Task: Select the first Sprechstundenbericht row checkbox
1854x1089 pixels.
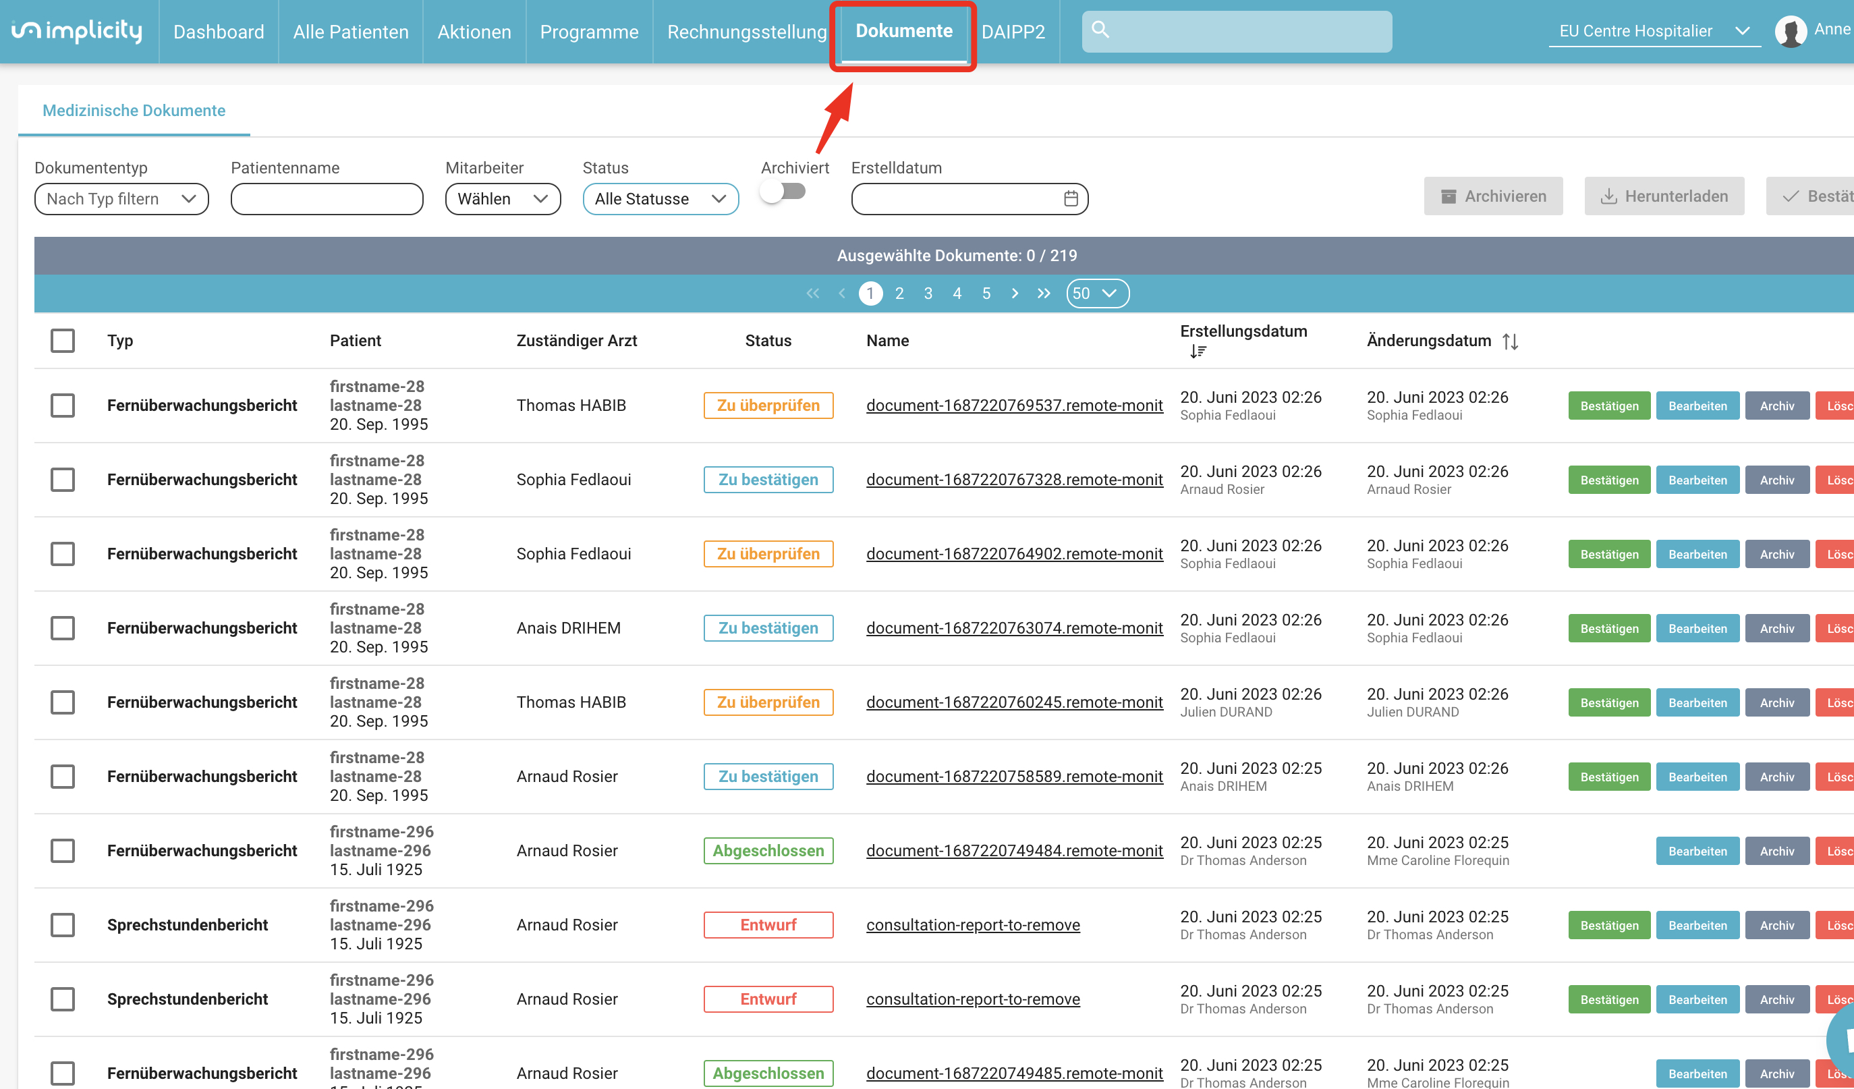Action: click(63, 925)
